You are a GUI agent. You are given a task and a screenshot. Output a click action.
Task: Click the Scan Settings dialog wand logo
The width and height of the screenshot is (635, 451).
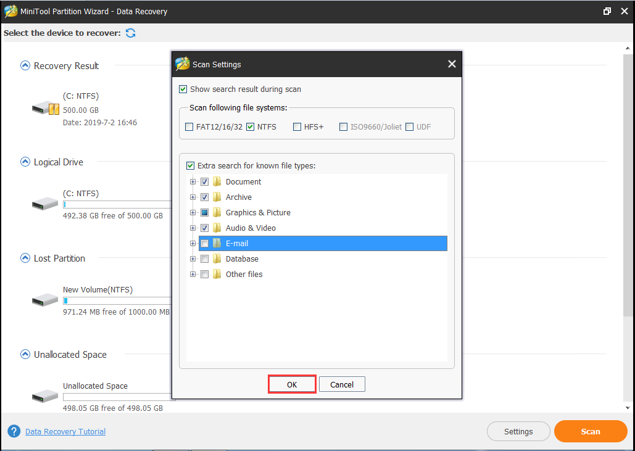coord(183,64)
